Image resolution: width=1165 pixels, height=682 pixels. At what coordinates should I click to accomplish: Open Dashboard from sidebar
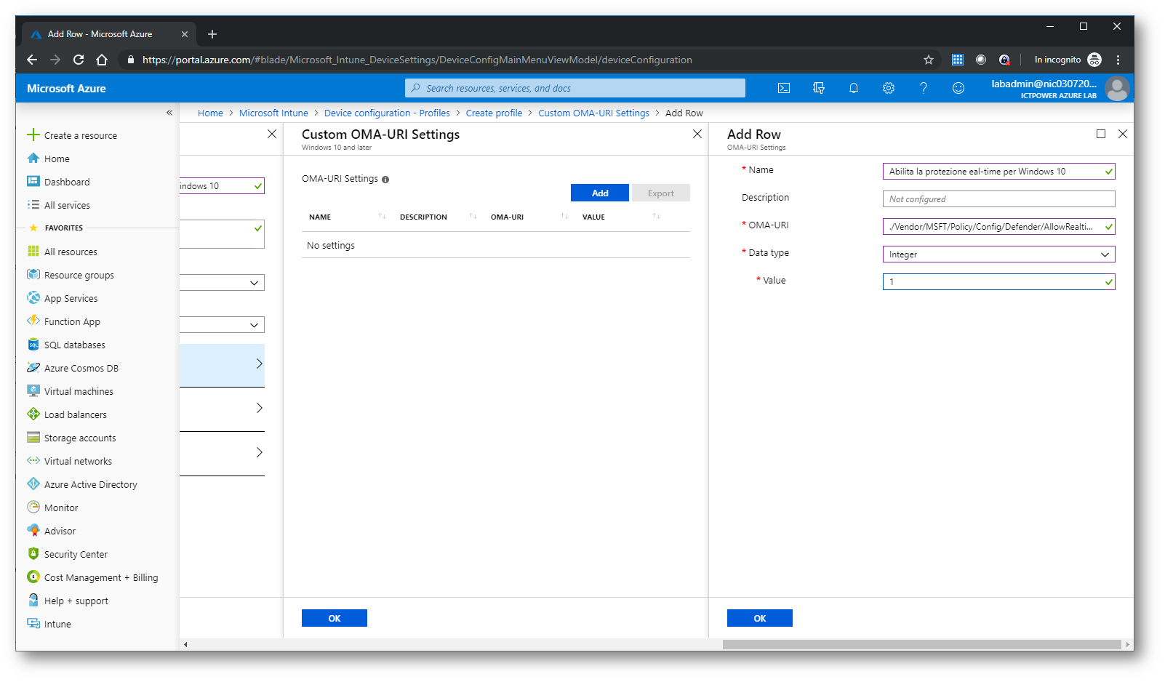click(x=58, y=182)
